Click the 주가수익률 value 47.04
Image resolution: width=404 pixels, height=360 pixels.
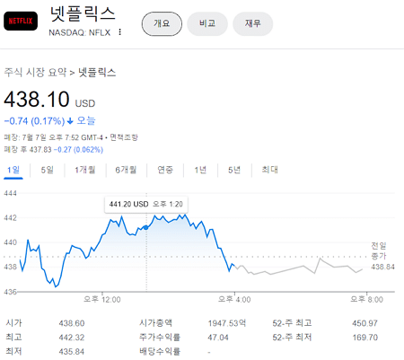(x=218, y=338)
